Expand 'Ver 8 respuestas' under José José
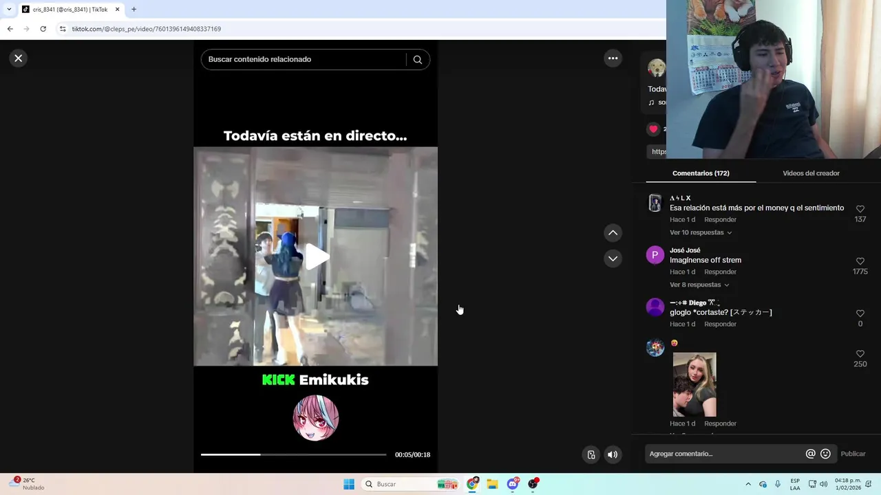 tap(699, 285)
